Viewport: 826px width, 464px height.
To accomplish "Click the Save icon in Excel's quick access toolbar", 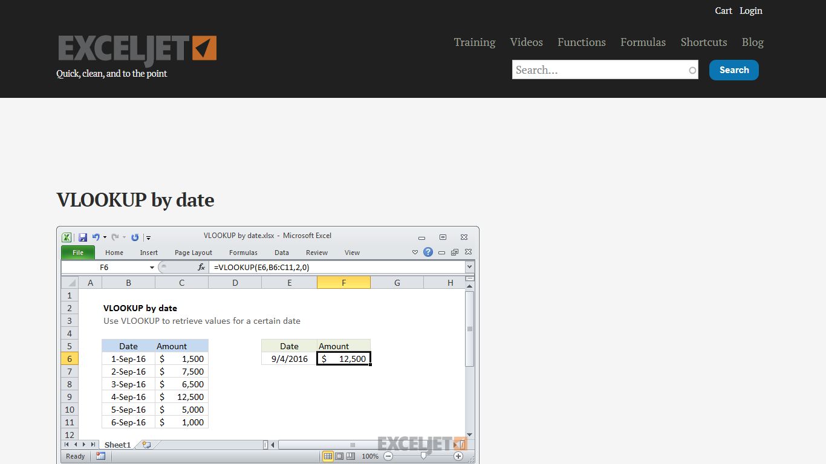I will tap(83, 237).
